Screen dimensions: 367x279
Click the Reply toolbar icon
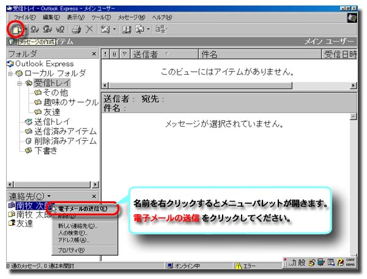pyautogui.click(x=35, y=29)
